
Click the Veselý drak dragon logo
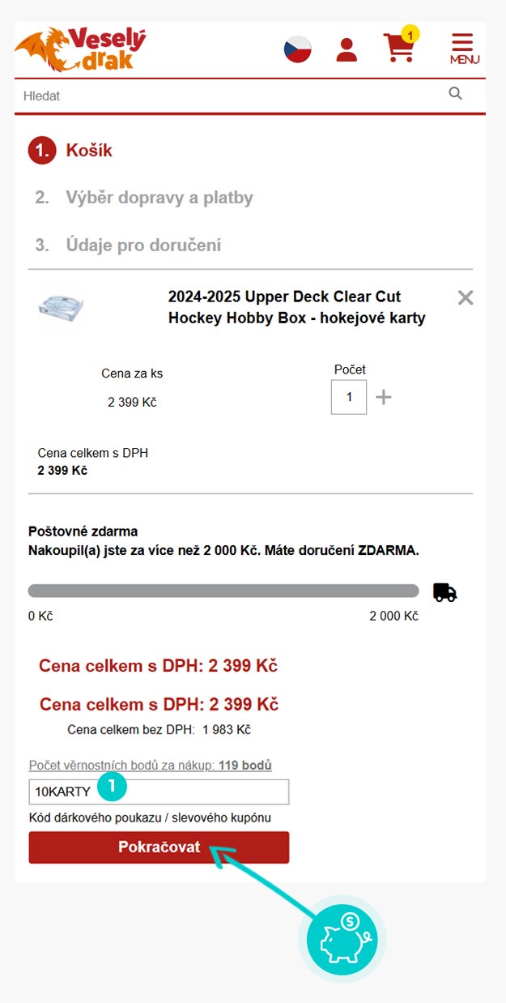click(80, 49)
